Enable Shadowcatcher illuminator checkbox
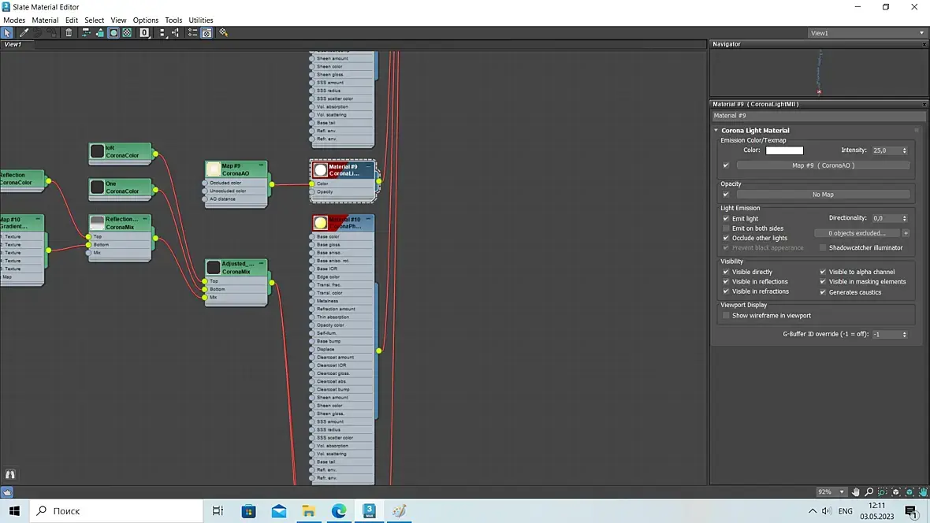 click(x=823, y=248)
